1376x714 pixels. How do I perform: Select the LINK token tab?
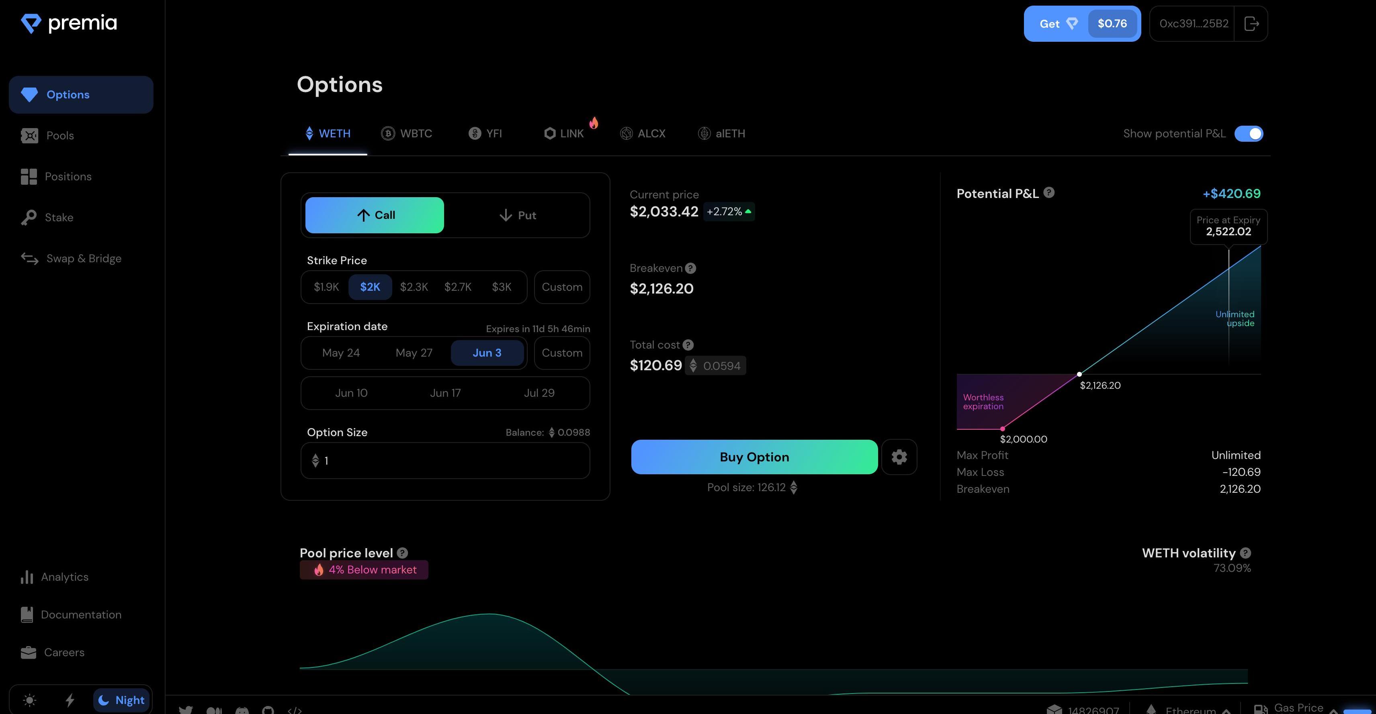click(x=564, y=133)
